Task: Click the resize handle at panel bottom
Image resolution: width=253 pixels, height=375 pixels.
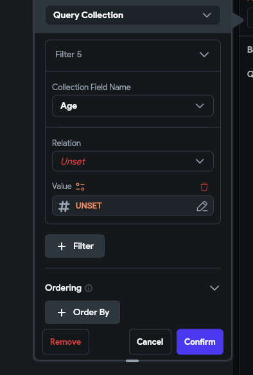Action: pos(132,361)
